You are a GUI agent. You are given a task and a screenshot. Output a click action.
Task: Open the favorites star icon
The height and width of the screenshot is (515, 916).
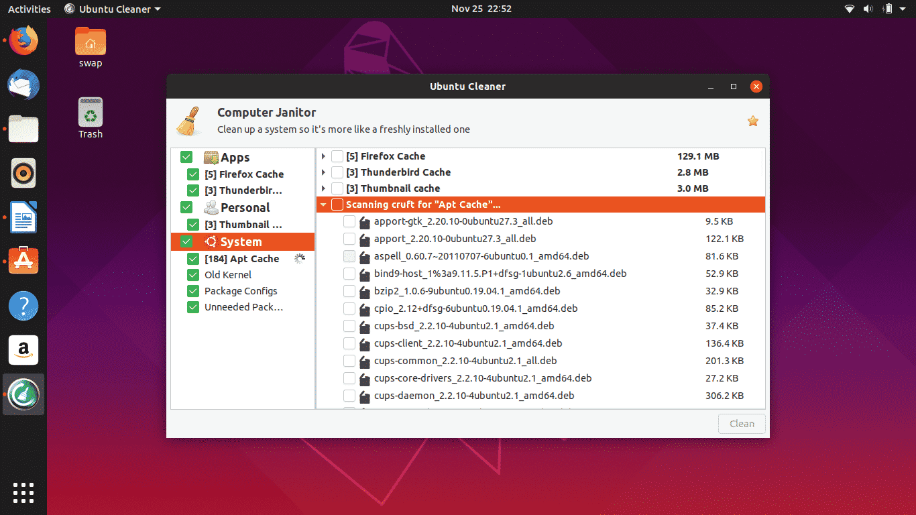point(752,121)
